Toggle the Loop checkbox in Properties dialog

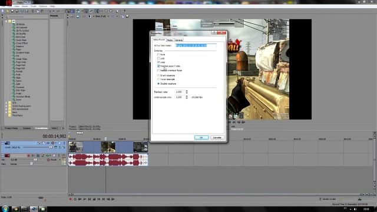(x=158, y=62)
